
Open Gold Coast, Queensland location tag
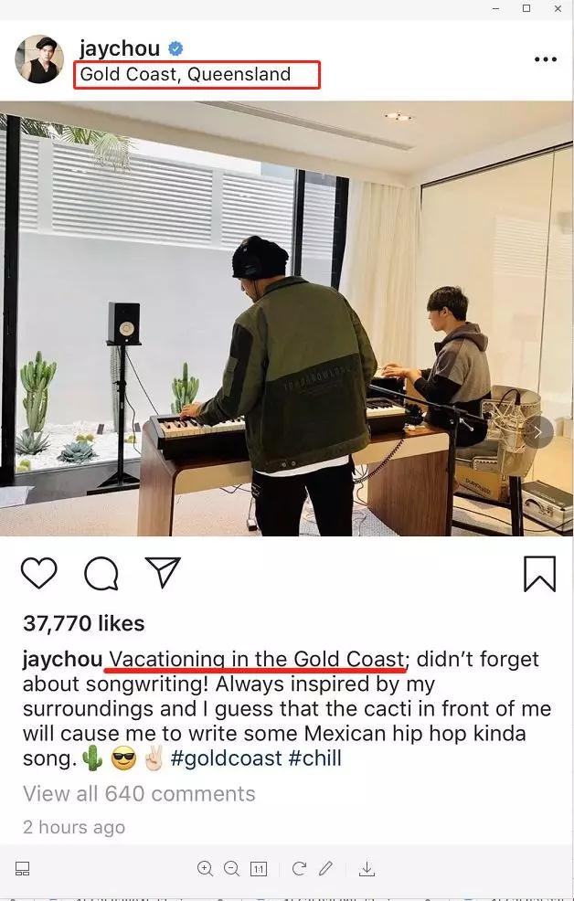(x=185, y=74)
